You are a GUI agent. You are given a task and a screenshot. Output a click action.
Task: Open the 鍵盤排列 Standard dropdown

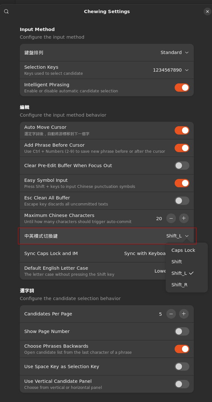(174, 52)
